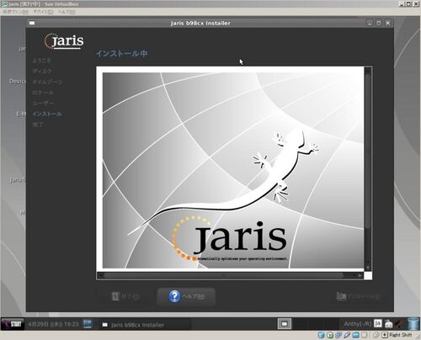Open the ヘルプ menu in VirtualBox menu bar
This screenshot has height=340, width=421.
coord(67,12)
